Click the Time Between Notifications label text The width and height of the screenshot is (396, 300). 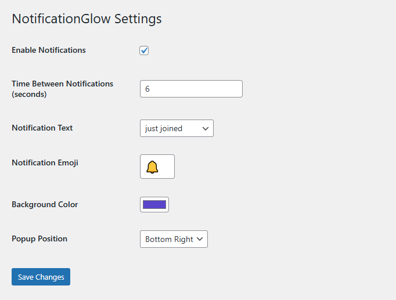pos(62,84)
